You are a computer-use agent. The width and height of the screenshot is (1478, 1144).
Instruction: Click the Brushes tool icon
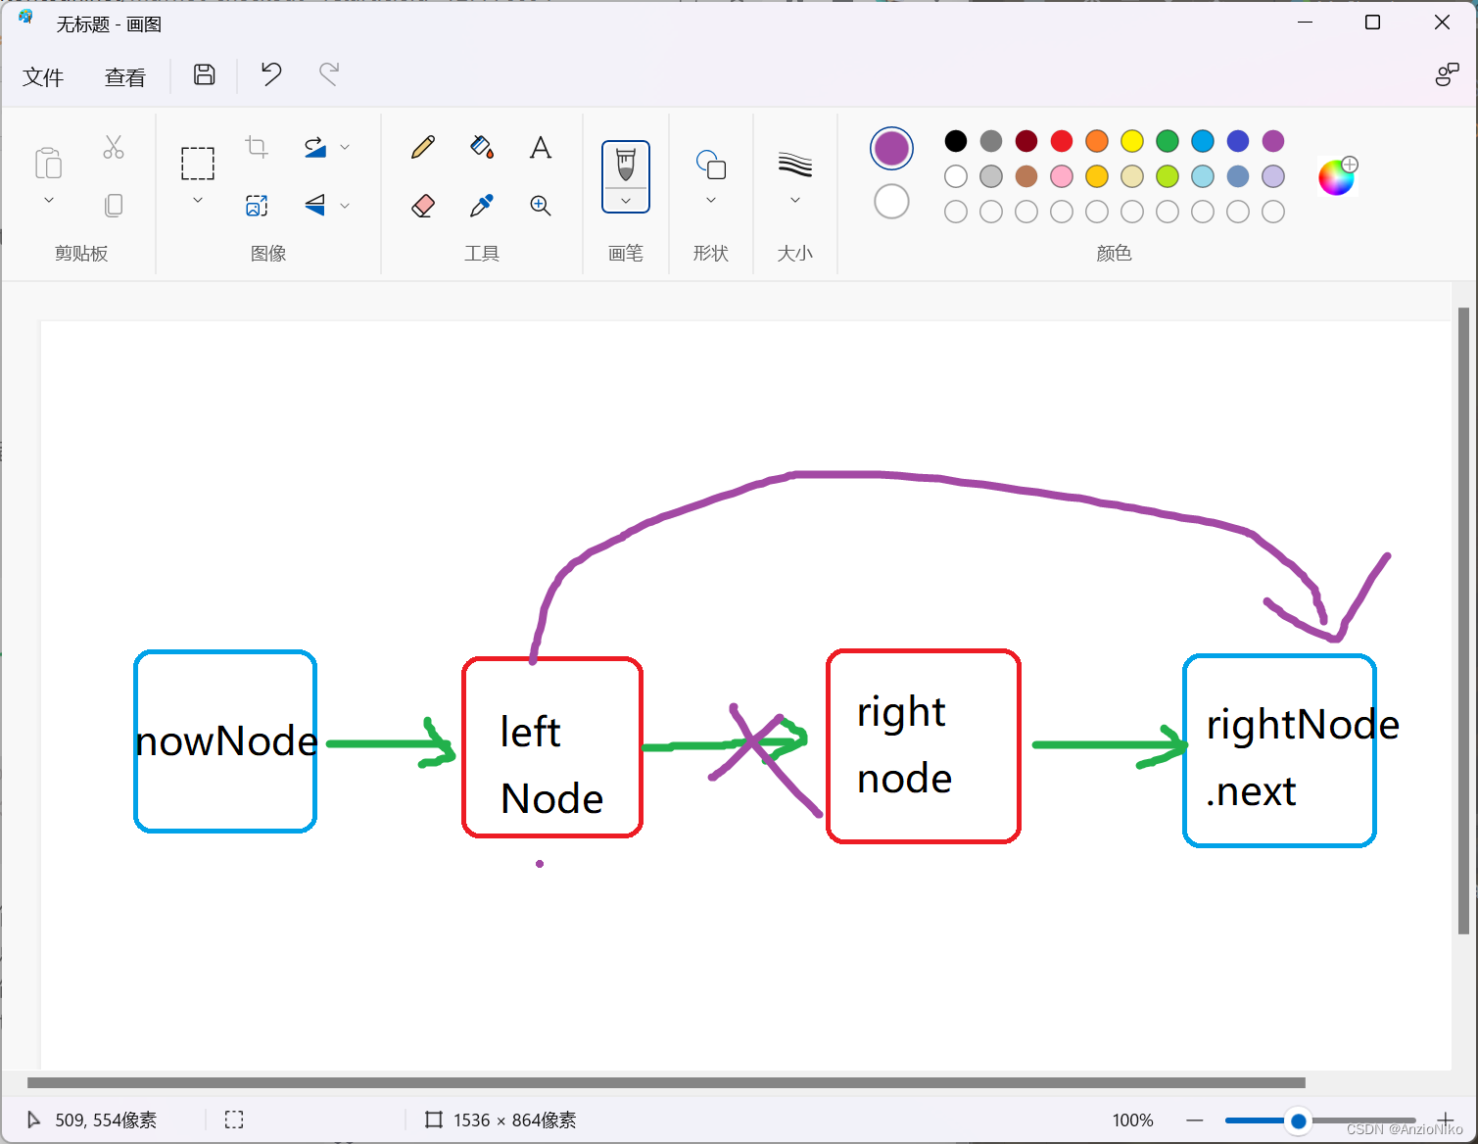626,165
